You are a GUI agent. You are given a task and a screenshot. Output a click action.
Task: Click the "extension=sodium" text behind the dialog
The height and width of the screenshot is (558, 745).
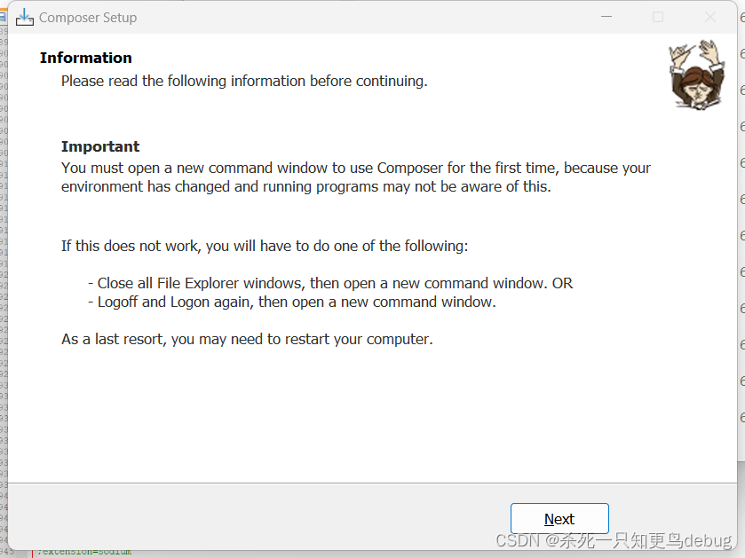click(84, 553)
